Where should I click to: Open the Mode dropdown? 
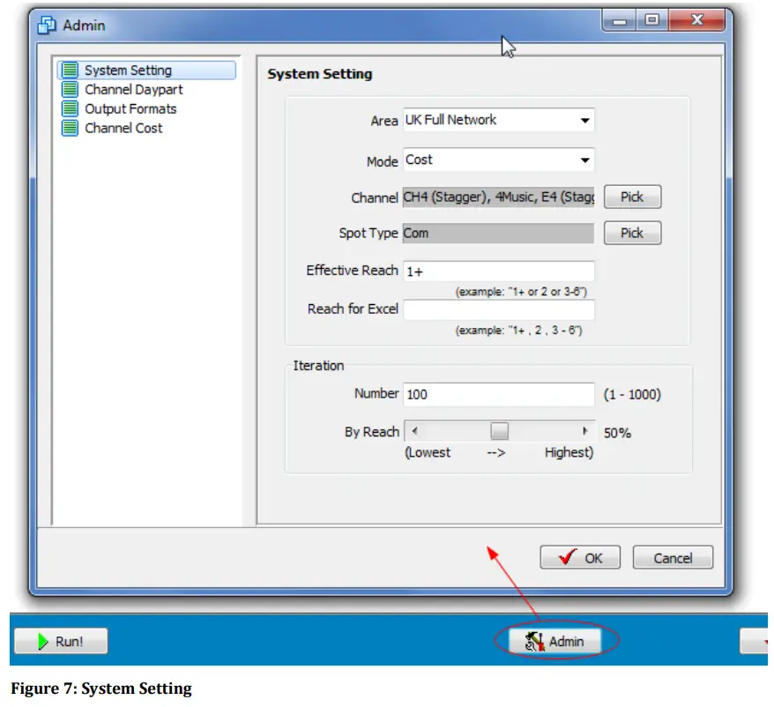pos(585,160)
